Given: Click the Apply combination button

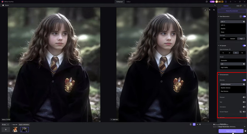Looking at the screenshot, I should point(24,124).
